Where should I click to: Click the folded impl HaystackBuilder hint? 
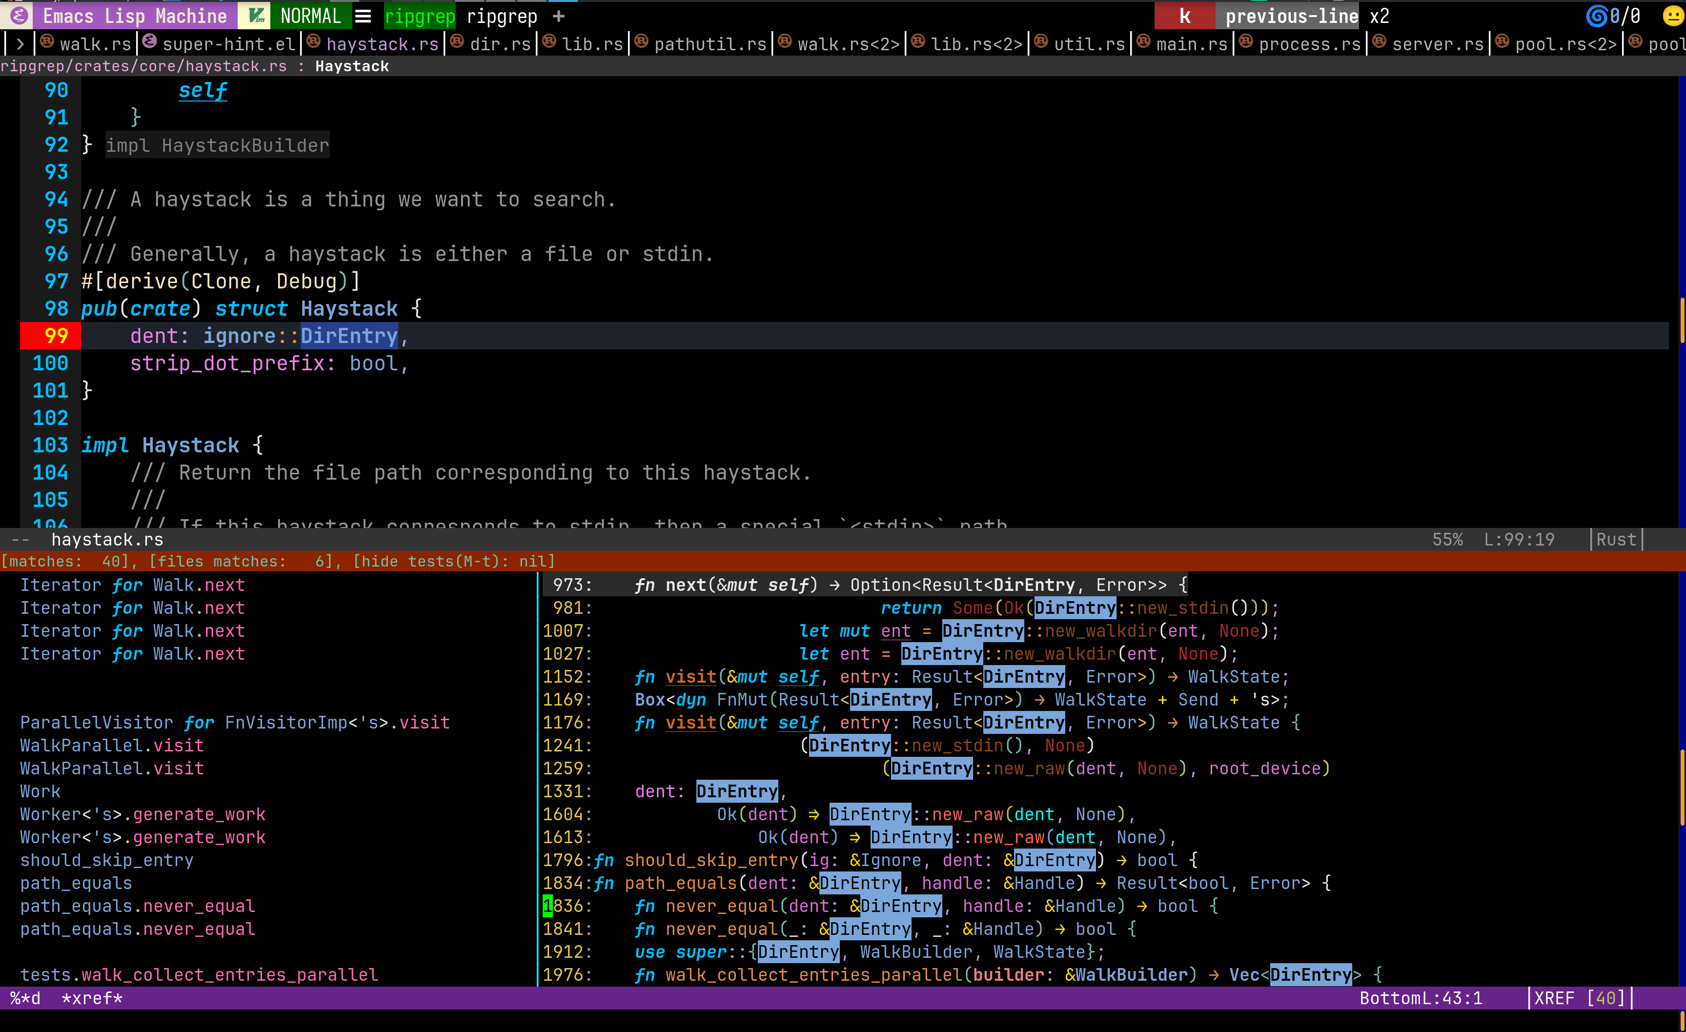coord(217,145)
